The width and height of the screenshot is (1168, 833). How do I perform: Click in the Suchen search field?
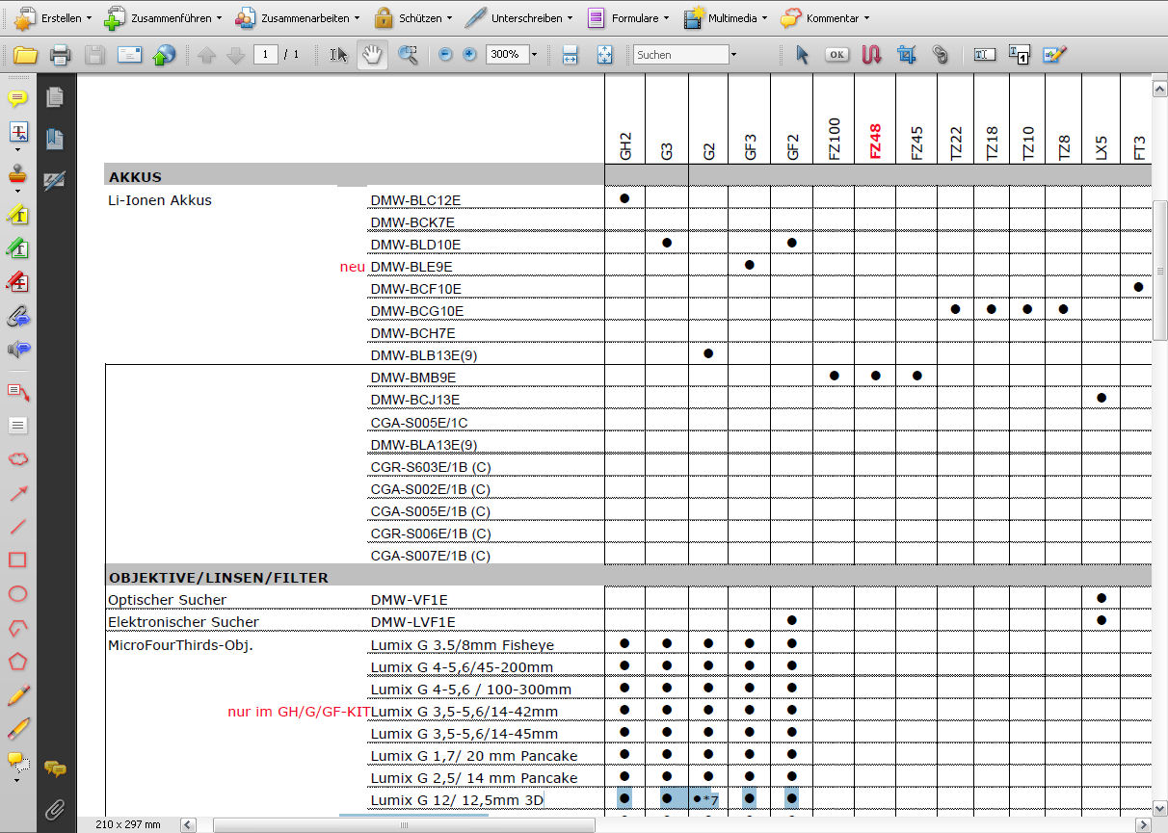point(680,55)
